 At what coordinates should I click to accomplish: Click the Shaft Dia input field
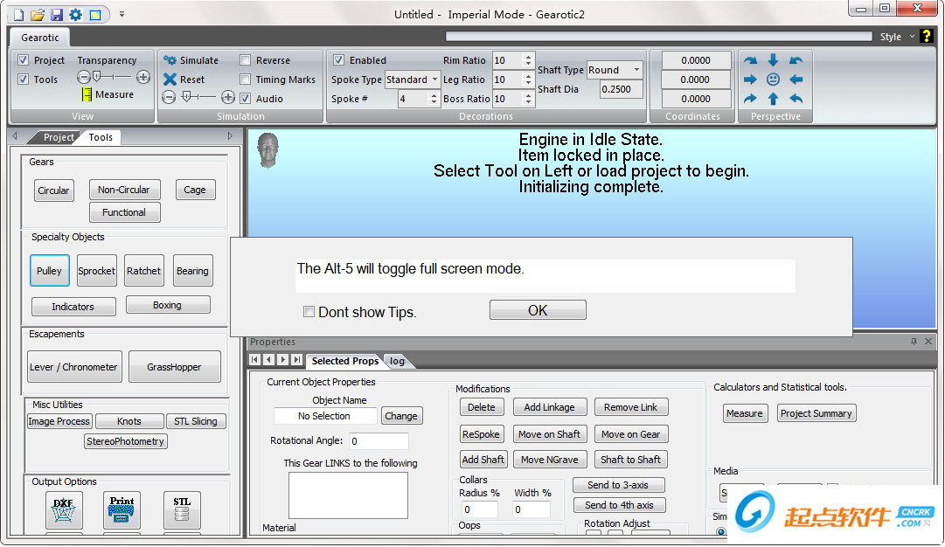[x=621, y=89]
